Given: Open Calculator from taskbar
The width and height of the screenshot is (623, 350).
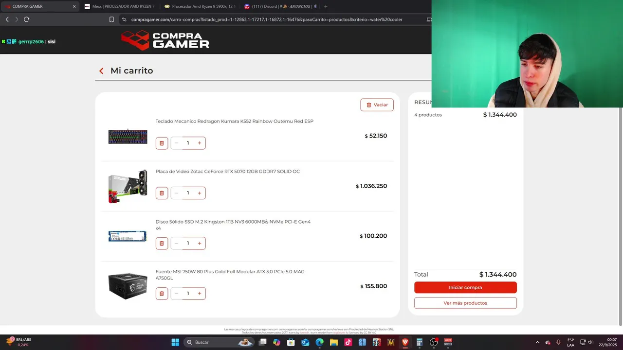Looking at the screenshot, I should pyautogui.click(x=419, y=342).
